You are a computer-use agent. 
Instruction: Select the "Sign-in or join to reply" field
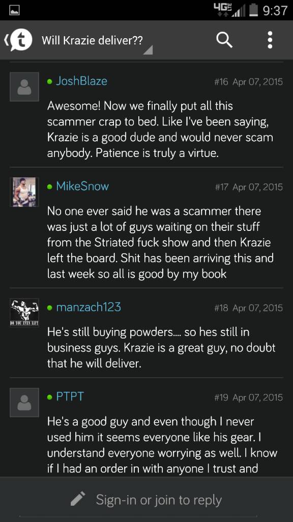(146, 500)
